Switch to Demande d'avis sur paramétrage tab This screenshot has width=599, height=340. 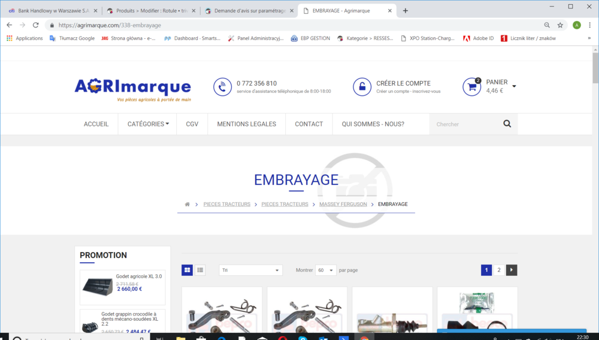249,11
